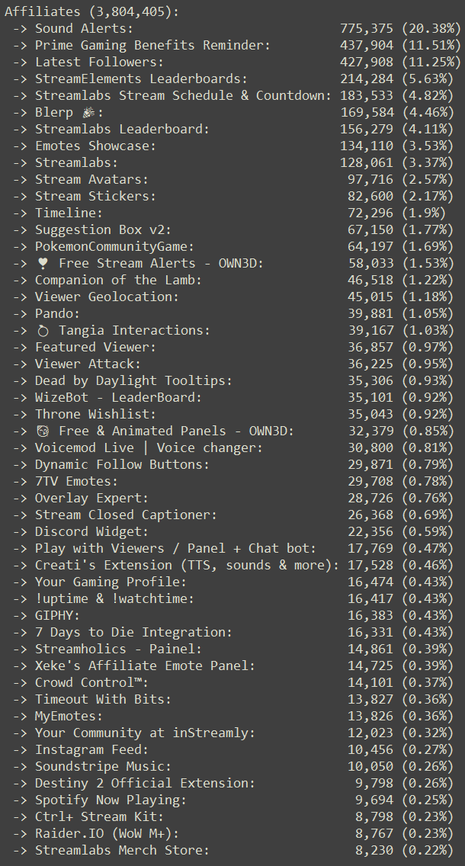Click the party emoji beside Blerp

click(x=88, y=113)
